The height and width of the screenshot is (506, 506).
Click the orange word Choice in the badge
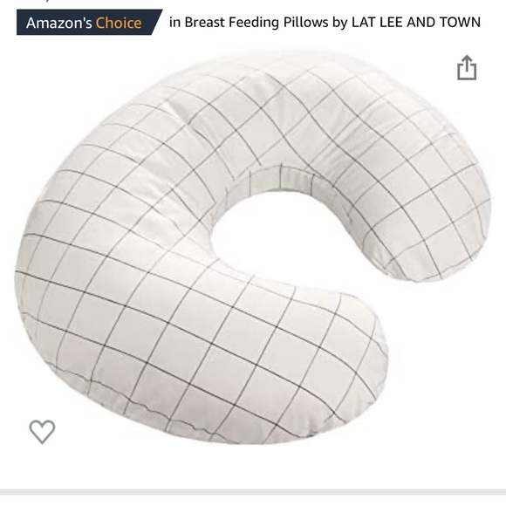coord(119,23)
